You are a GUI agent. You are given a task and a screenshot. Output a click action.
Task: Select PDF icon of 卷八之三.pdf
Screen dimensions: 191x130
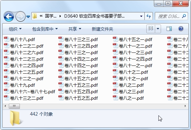[115, 92]
